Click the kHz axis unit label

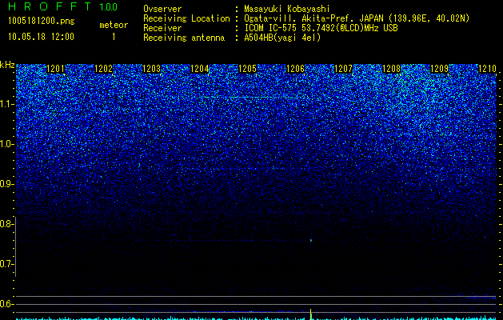[7, 65]
